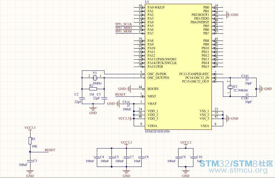Click the U1 designator above the chip
Image resolution: width=275 pixels, height=178 pixels.
click(147, 2)
